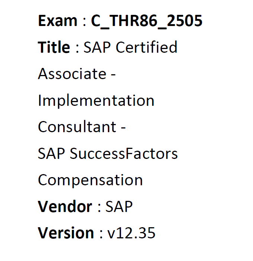253x261 pixels.
Task: Click the bold 'Exam' label
Action: click(x=58, y=21)
